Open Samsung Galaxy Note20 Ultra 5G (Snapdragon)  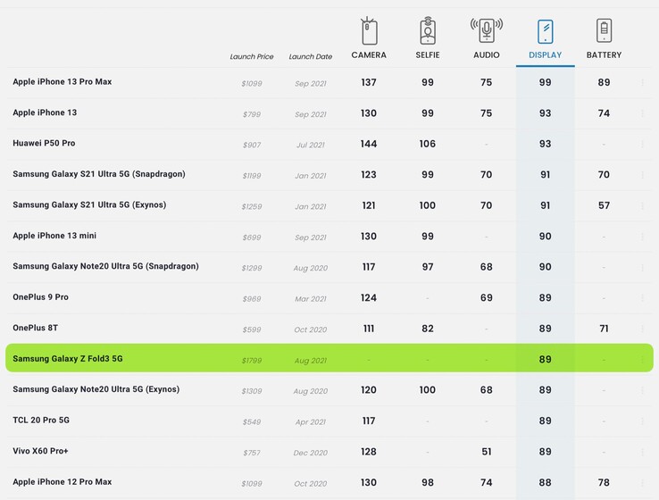105,266
